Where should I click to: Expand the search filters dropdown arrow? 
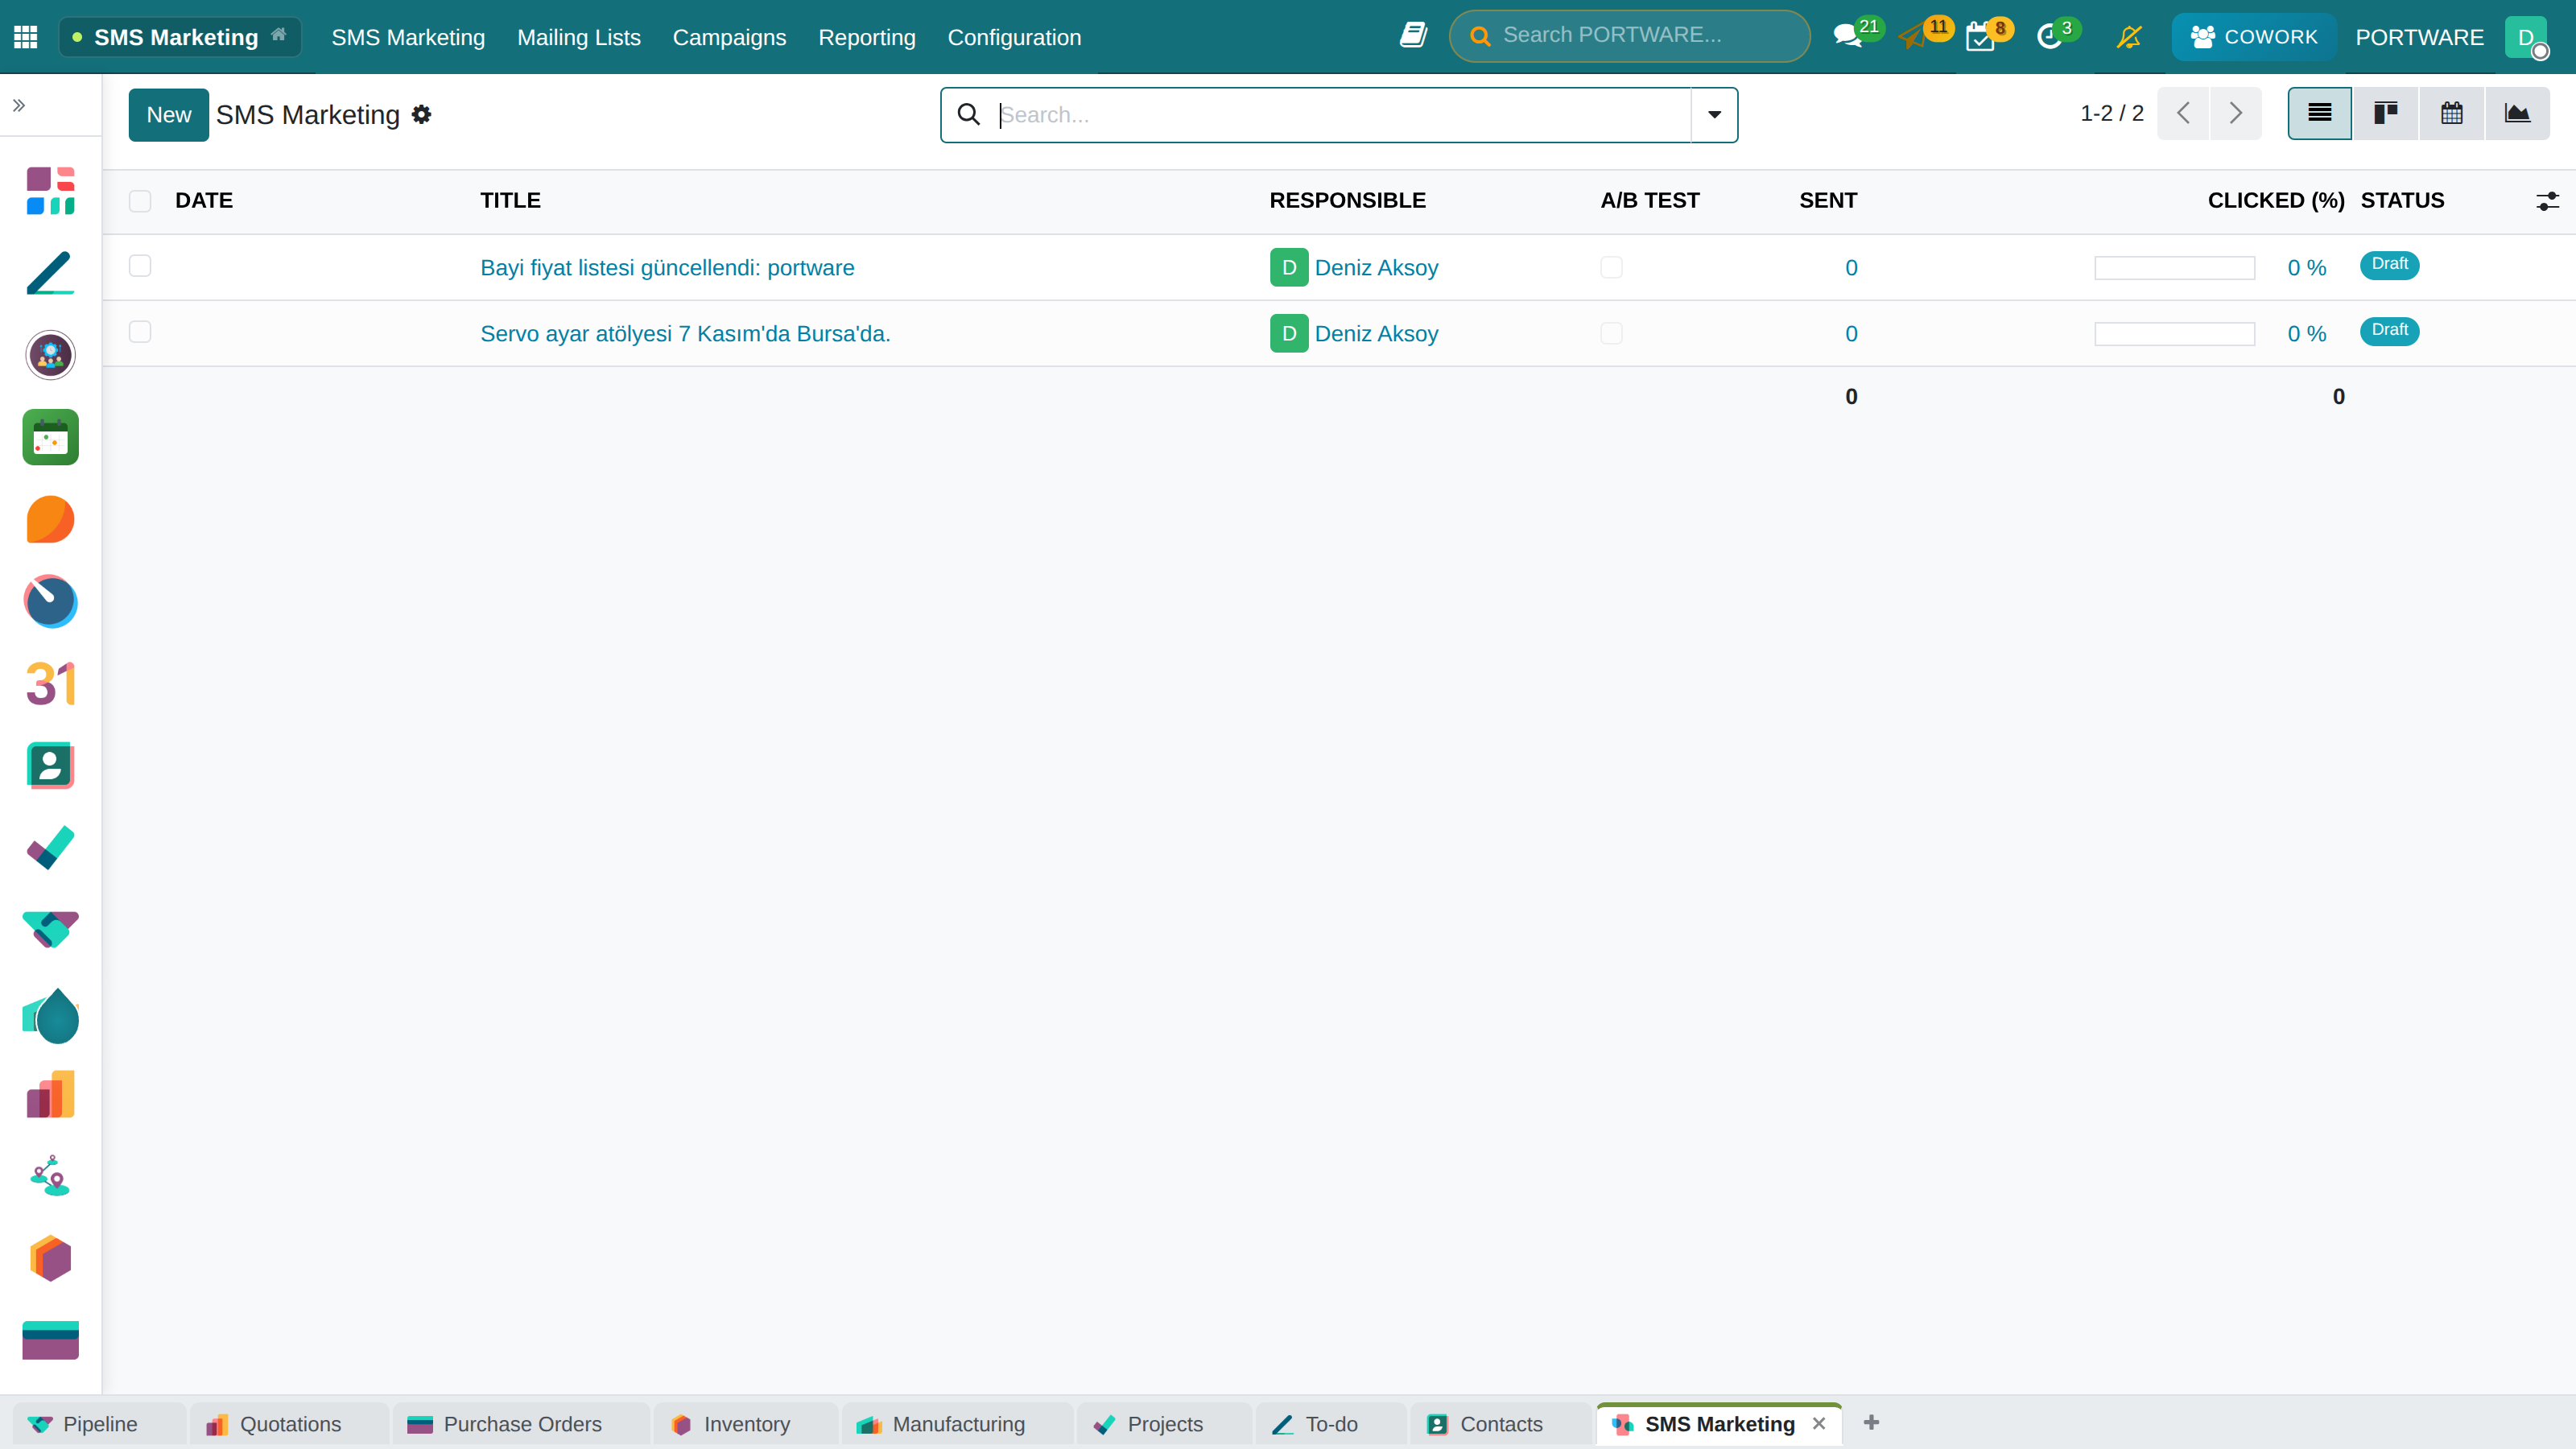1714,115
